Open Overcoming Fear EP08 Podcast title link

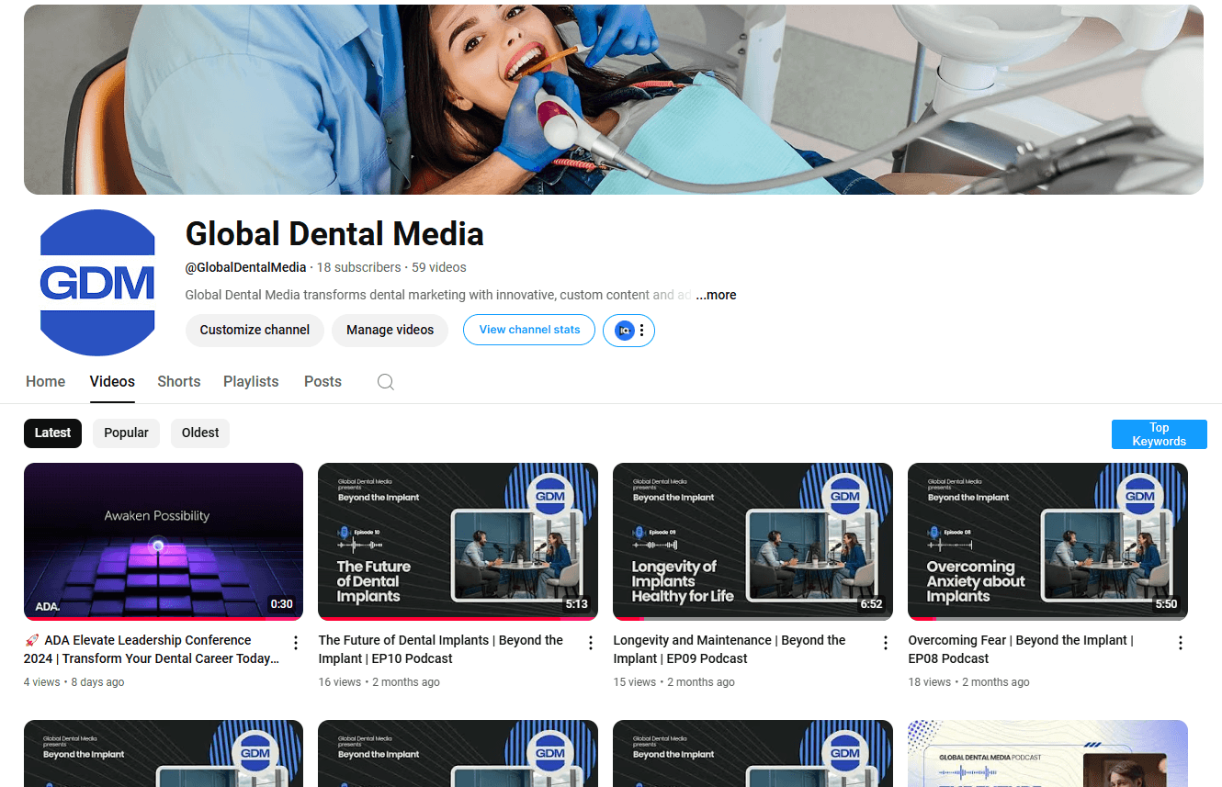pos(1021,649)
